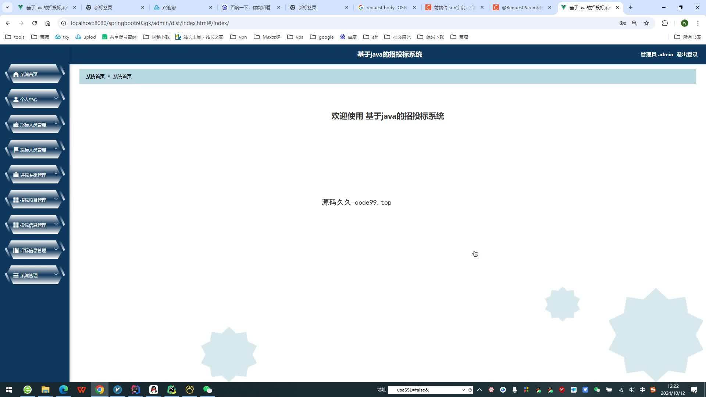Go to the browser home page

pos(48,23)
